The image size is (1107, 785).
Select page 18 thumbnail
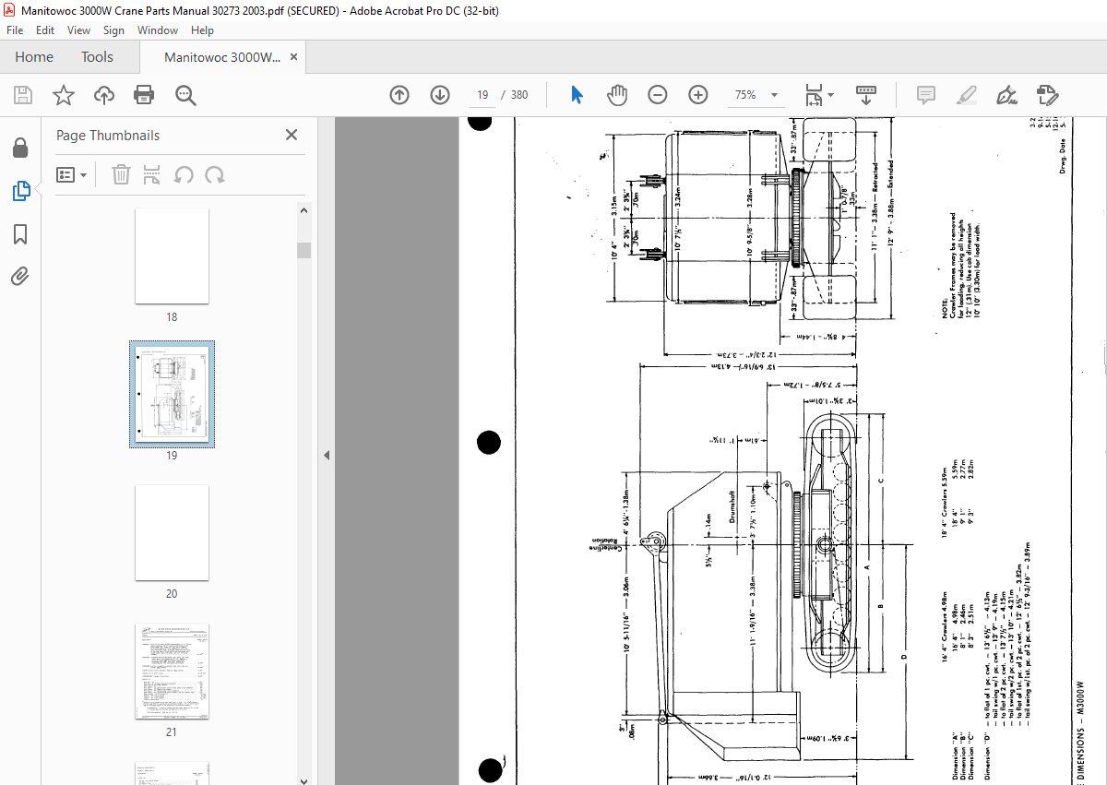[172, 256]
